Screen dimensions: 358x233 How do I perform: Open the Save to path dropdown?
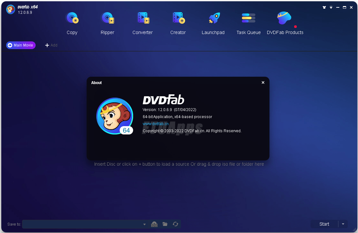point(144,224)
